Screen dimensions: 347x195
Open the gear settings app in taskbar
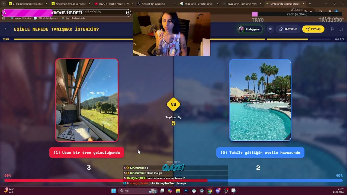click(x=202, y=191)
